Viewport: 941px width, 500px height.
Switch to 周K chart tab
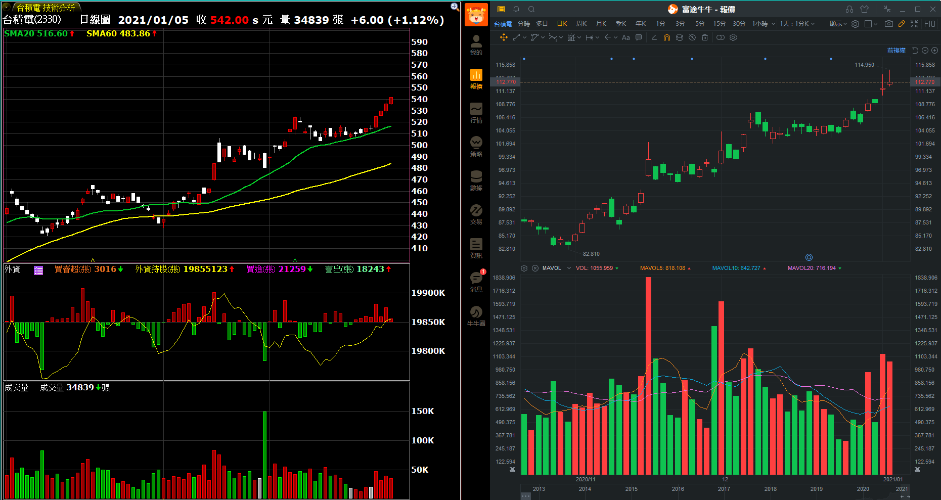[x=581, y=24]
